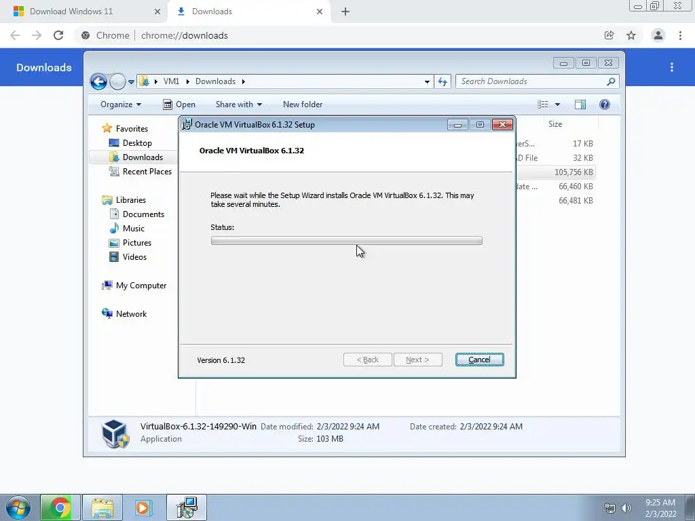Click the magnifier icon in Search Downloads
The width and height of the screenshot is (695, 521).
pos(611,81)
